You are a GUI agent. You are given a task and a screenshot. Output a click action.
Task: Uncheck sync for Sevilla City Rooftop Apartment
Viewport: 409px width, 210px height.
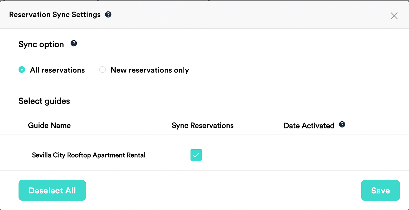(196, 155)
